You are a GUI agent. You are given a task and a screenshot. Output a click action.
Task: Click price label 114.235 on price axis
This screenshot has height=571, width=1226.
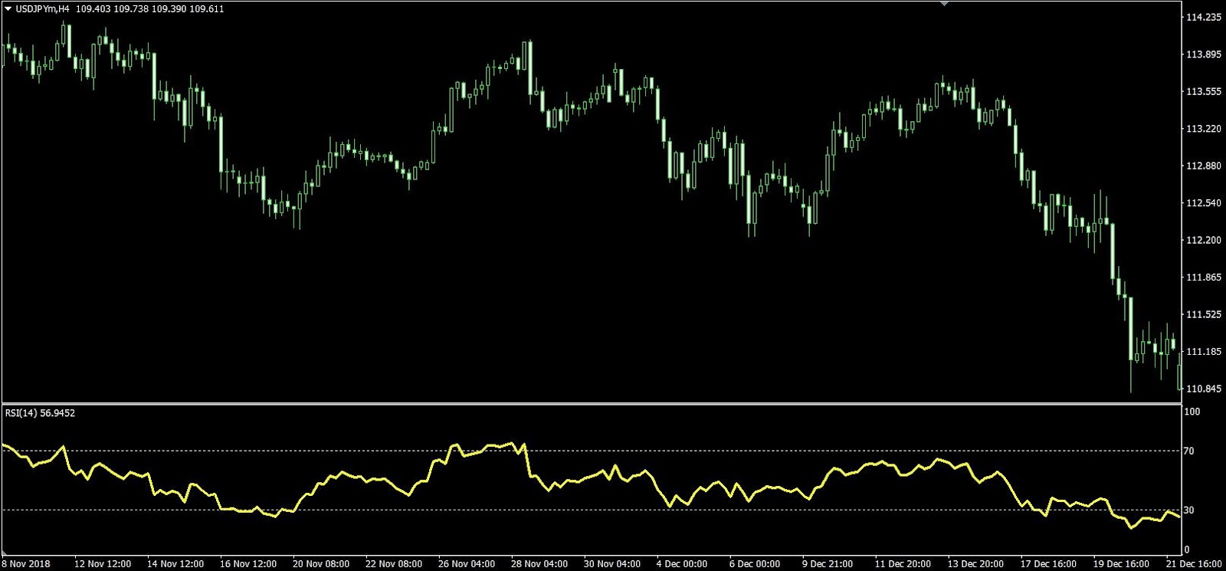pos(1204,17)
